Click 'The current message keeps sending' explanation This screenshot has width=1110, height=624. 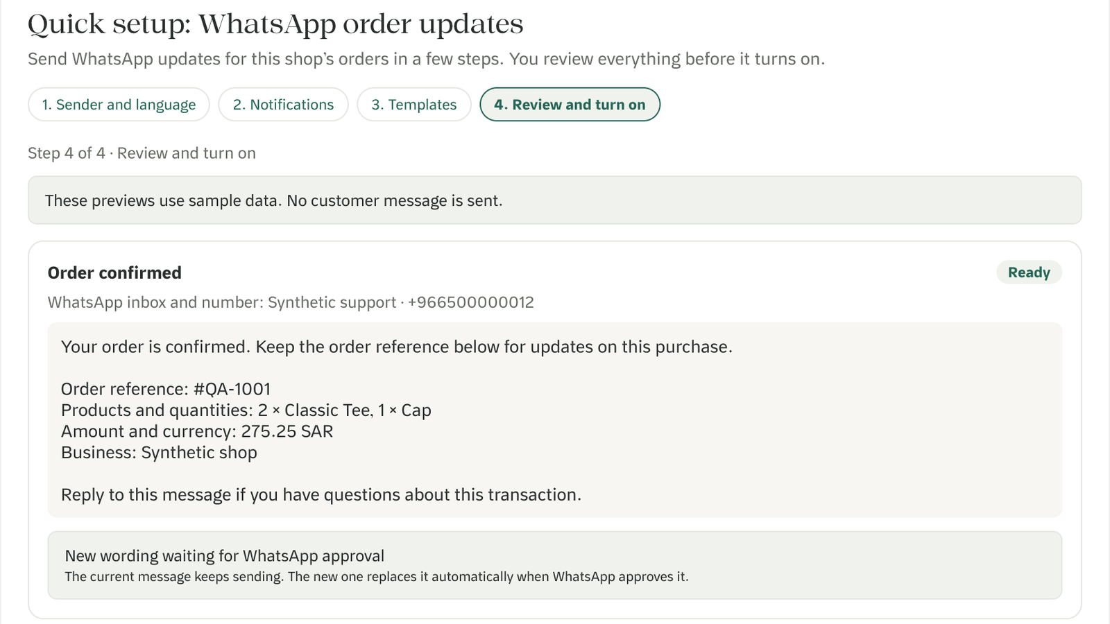[x=377, y=577]
